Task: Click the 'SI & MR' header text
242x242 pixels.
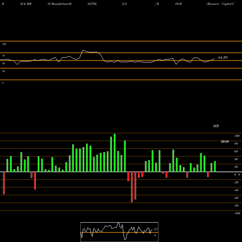Action: tap(26, 4)
